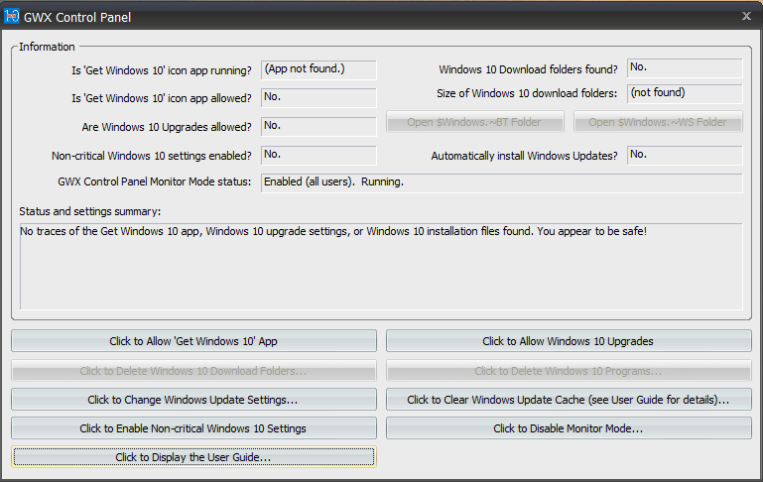Screen dimensions: 763x482
Task: Click the 'GWX Control Panel Monitor Mode status:' label
Action: click(x=154, y=181)
